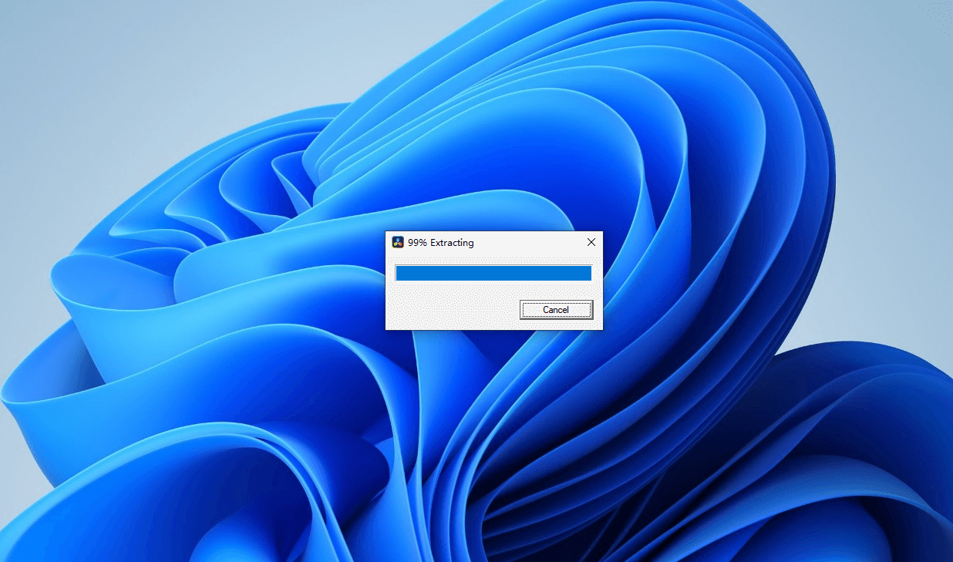Screen dimensions: 953x562
Task: Open the system menu via the installer icon
Action: click(x=398, y=242)
